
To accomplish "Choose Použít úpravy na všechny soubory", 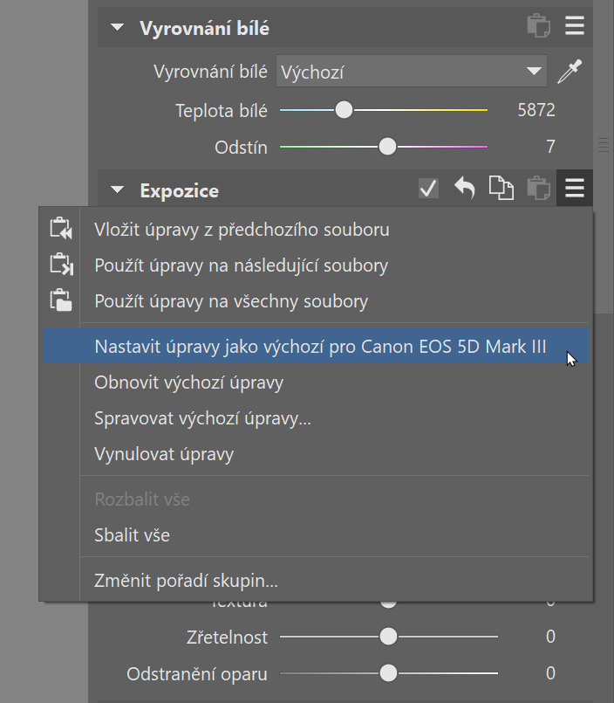I will pyautogui.click(x=231, y=301).
